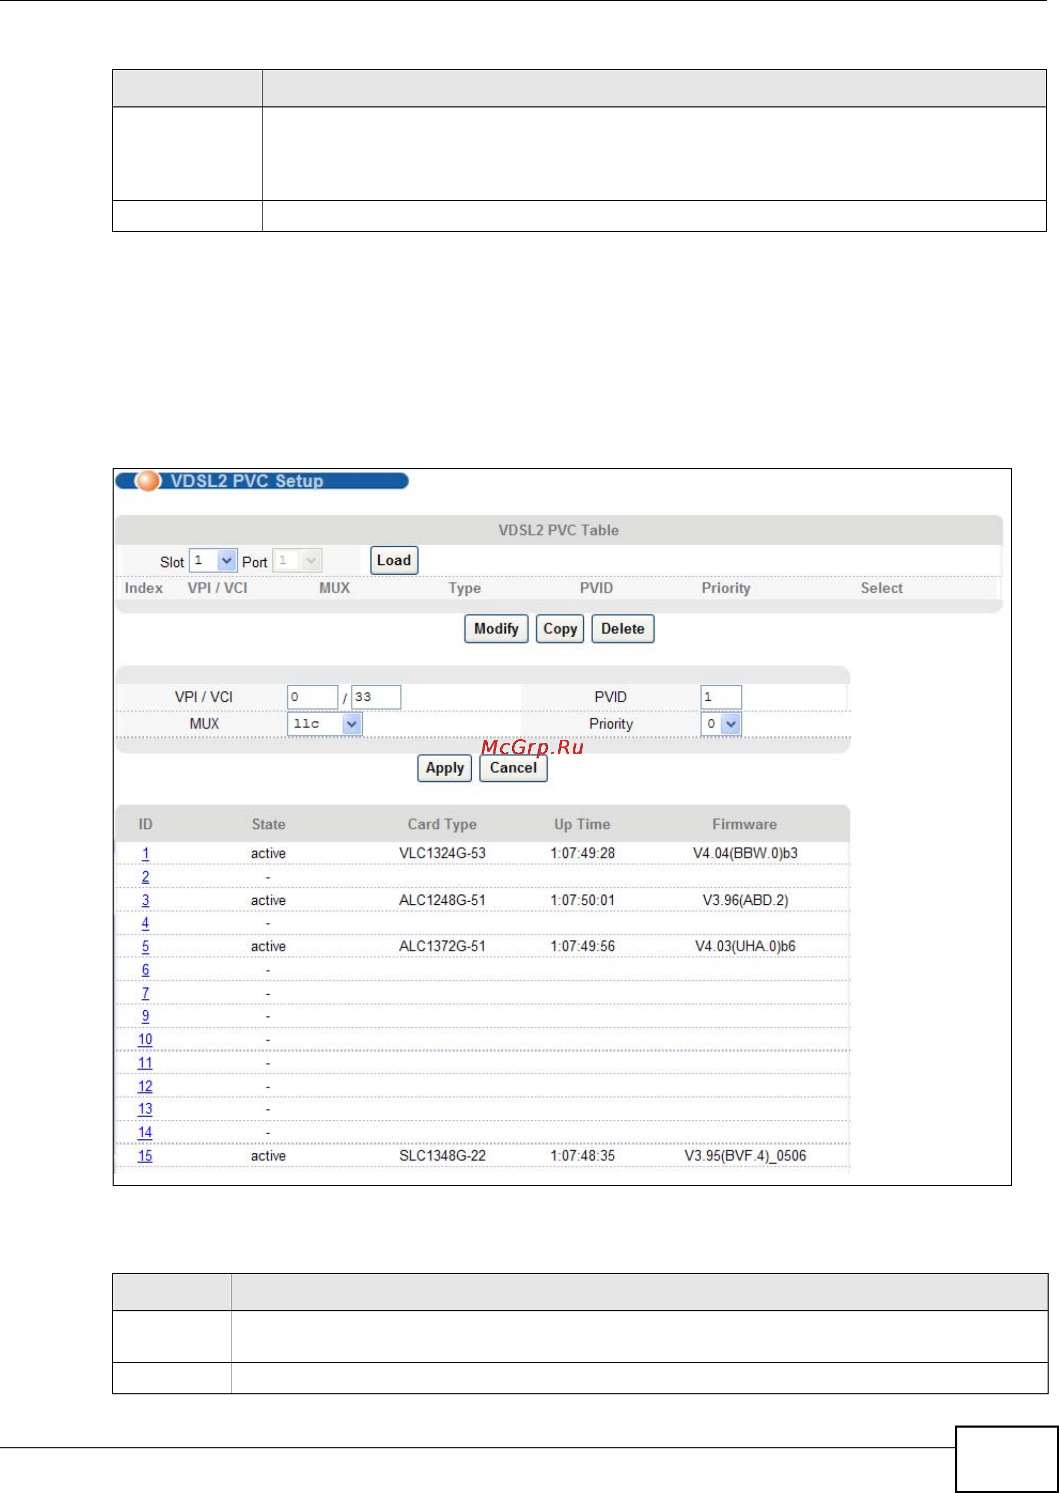This screenshot has height=1493, width=1059.
Task: Open slot ID 3 link
Action: (145, 900)
